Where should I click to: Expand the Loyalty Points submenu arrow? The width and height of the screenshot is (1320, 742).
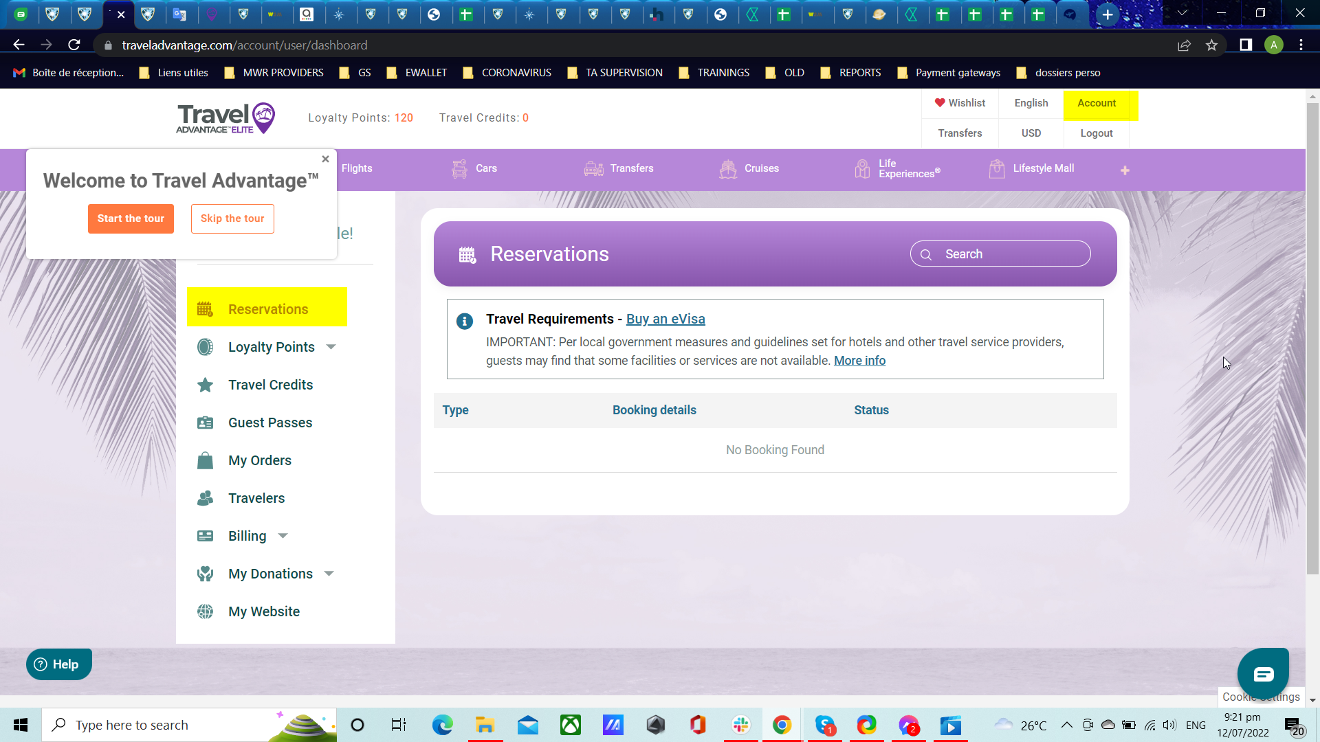(x=331, y=347)
